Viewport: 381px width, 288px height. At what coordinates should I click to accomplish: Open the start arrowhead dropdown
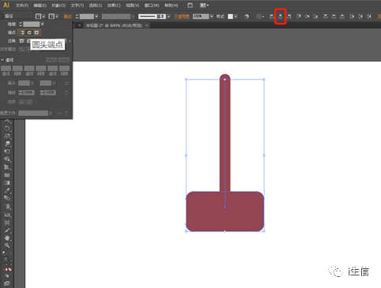click(32, 83)
